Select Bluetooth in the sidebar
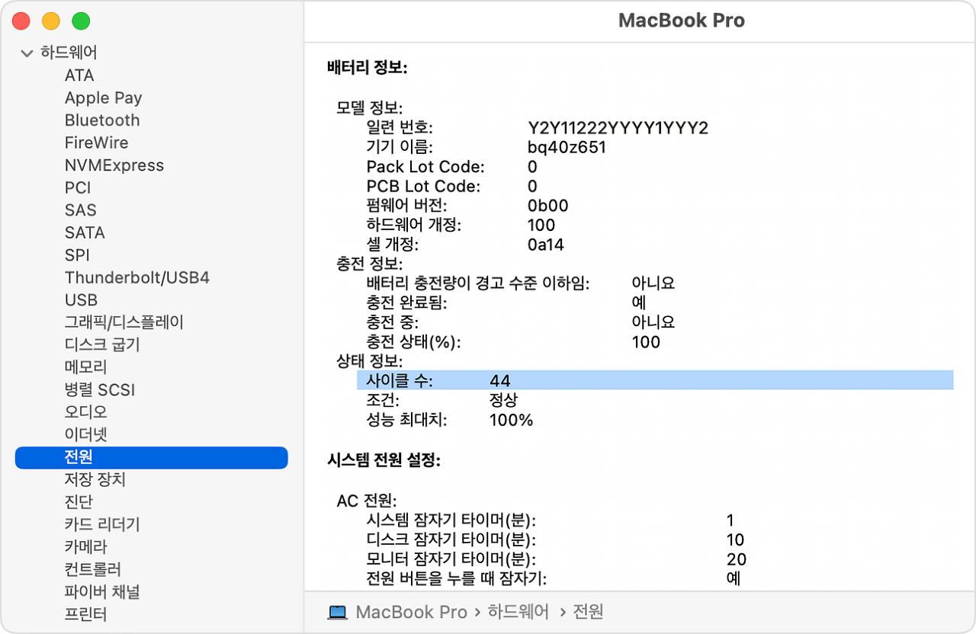 click(x=102, y=120)
